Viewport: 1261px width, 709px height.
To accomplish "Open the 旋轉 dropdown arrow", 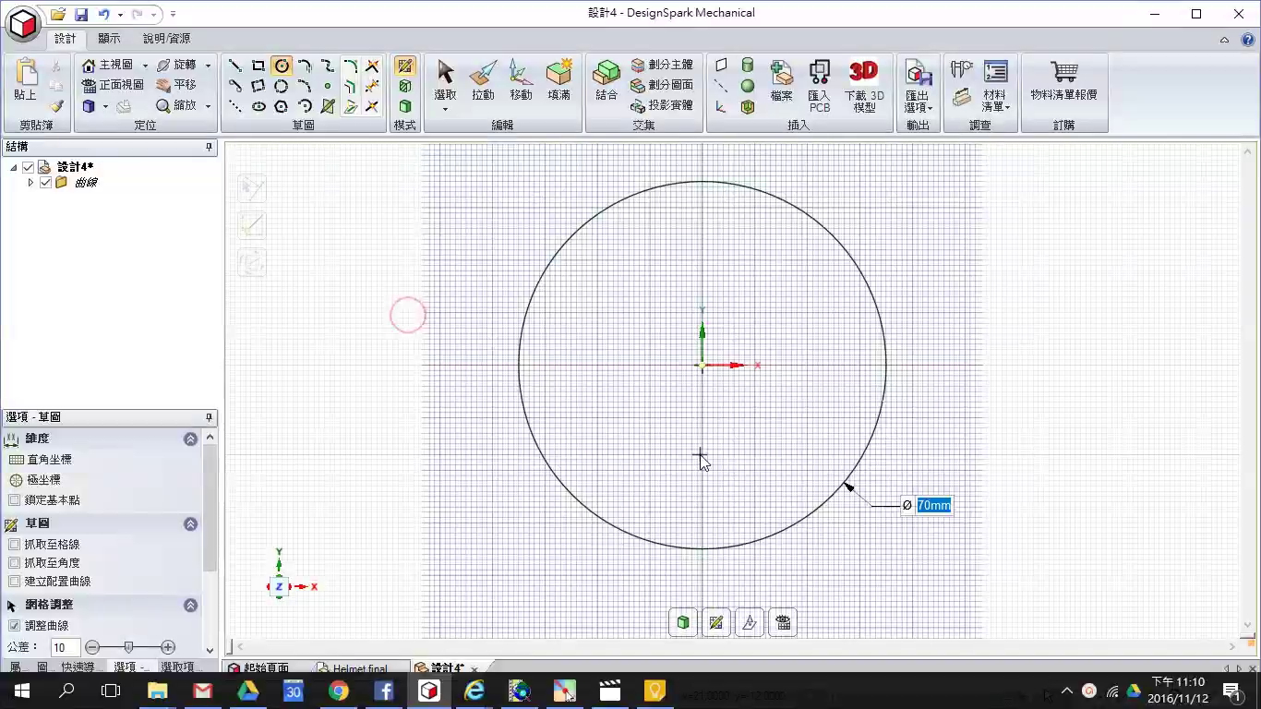I will tap(208, 66).
